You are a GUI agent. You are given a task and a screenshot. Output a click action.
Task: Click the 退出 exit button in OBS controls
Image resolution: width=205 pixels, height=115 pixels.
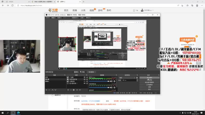coord(149,89)
